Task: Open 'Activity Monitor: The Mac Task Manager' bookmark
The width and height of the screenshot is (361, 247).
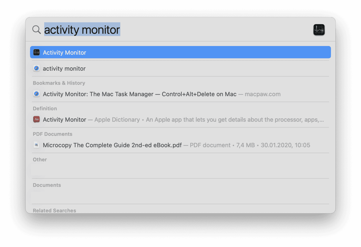Action: (140, 94)
